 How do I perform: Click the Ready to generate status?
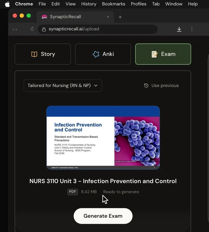[x=121, y=192]
